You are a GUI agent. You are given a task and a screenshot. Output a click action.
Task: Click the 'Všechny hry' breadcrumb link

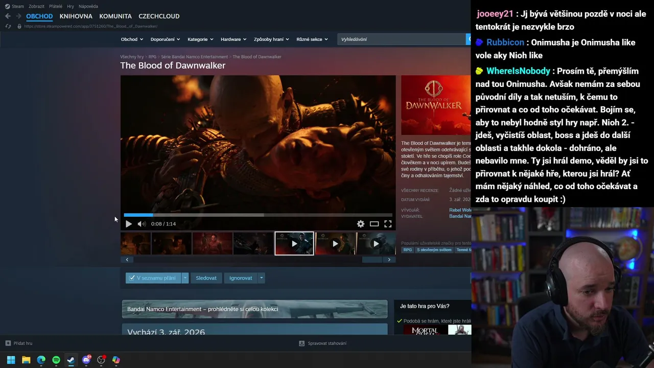click(x=132, y=57)
